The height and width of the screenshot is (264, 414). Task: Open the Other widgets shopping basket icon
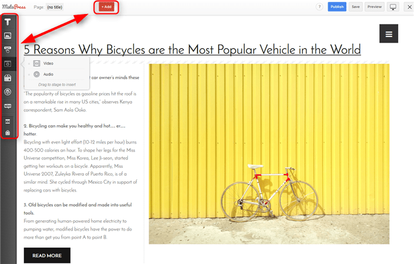tap(8, 78)
